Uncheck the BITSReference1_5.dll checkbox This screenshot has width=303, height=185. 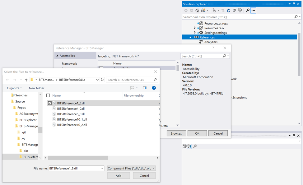50,103
